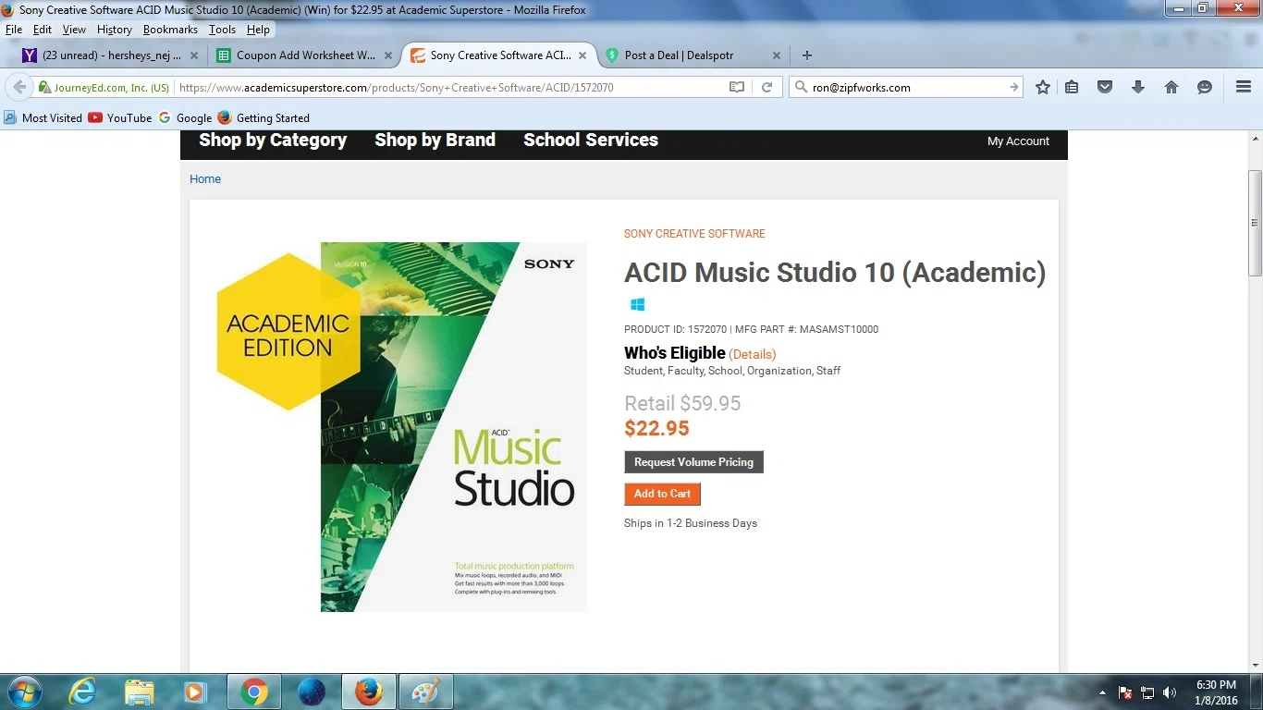Image resolution: width=1263 pixels, height=710 pixels.
Task: Click the search go arrow in search box
Action: click(1014, 88)
